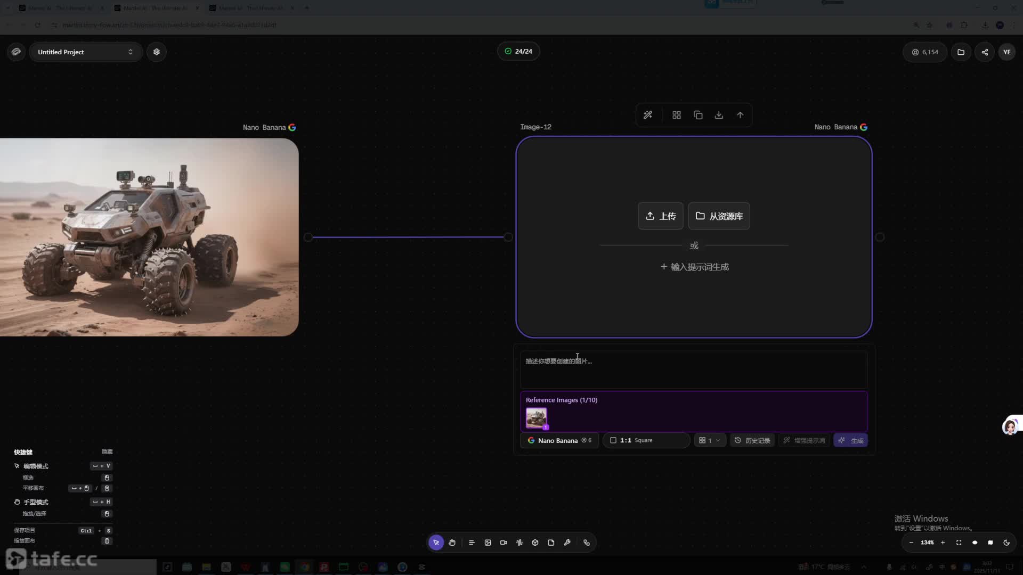The image size is (1023, 575).
Task: Click the wrench tools icon
Action: point(567,543)
